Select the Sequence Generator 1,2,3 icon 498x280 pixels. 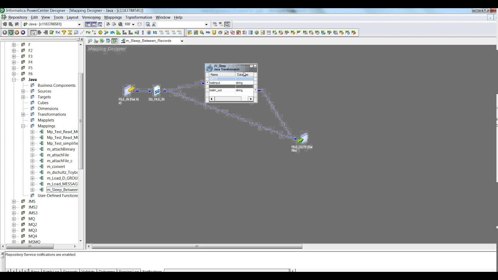[82, 33]
